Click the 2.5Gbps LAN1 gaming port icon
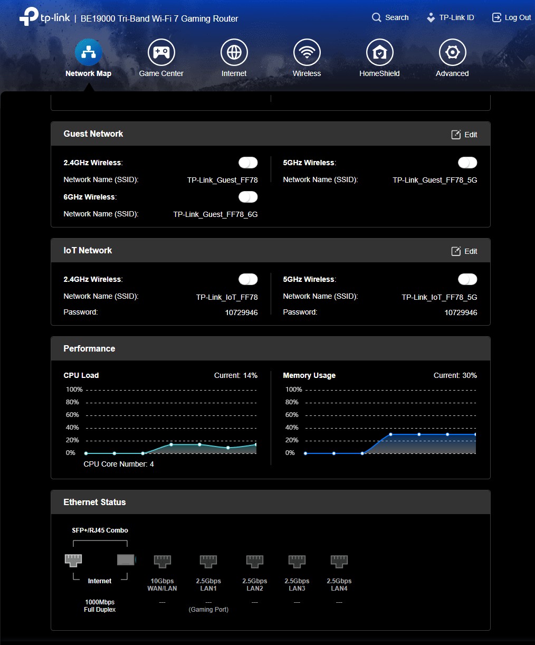Image resolution: width=535 pixels, height=645 pixels. tap(208, 561)
